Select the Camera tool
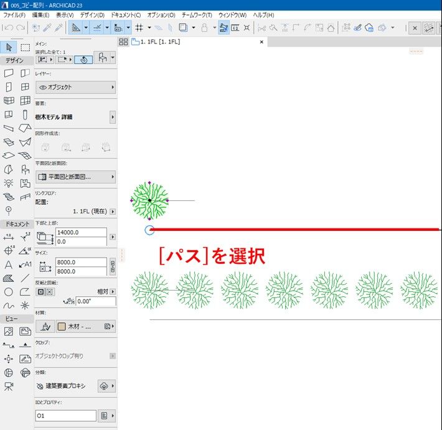The height and width of the screenshot is (430, 442). click(9, 386)
